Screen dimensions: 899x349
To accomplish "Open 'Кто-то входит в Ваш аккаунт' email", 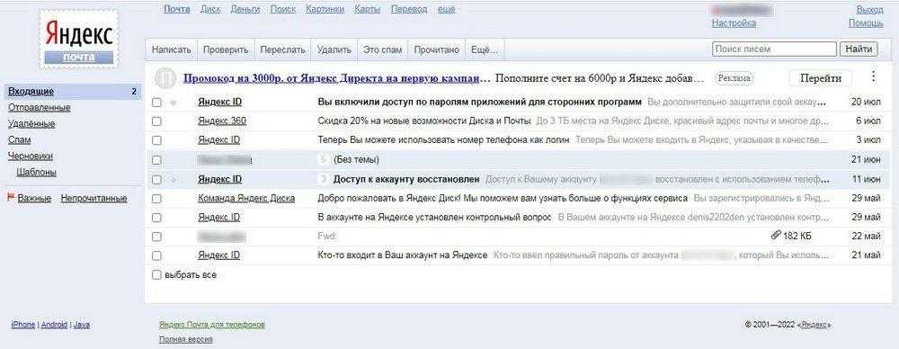I will (x=403, y=255).
